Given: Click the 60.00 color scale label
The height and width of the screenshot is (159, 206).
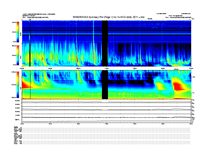Looking at the screenshot, I should coord(14,46).
